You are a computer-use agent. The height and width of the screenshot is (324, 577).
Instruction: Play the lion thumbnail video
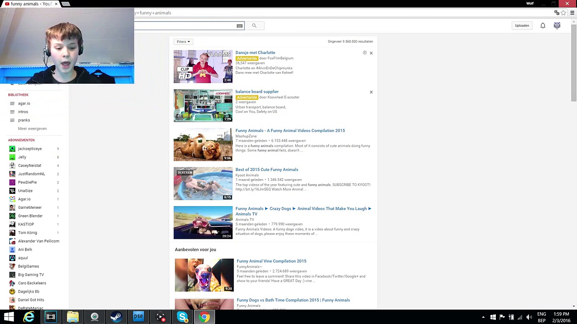coord(203,145)
